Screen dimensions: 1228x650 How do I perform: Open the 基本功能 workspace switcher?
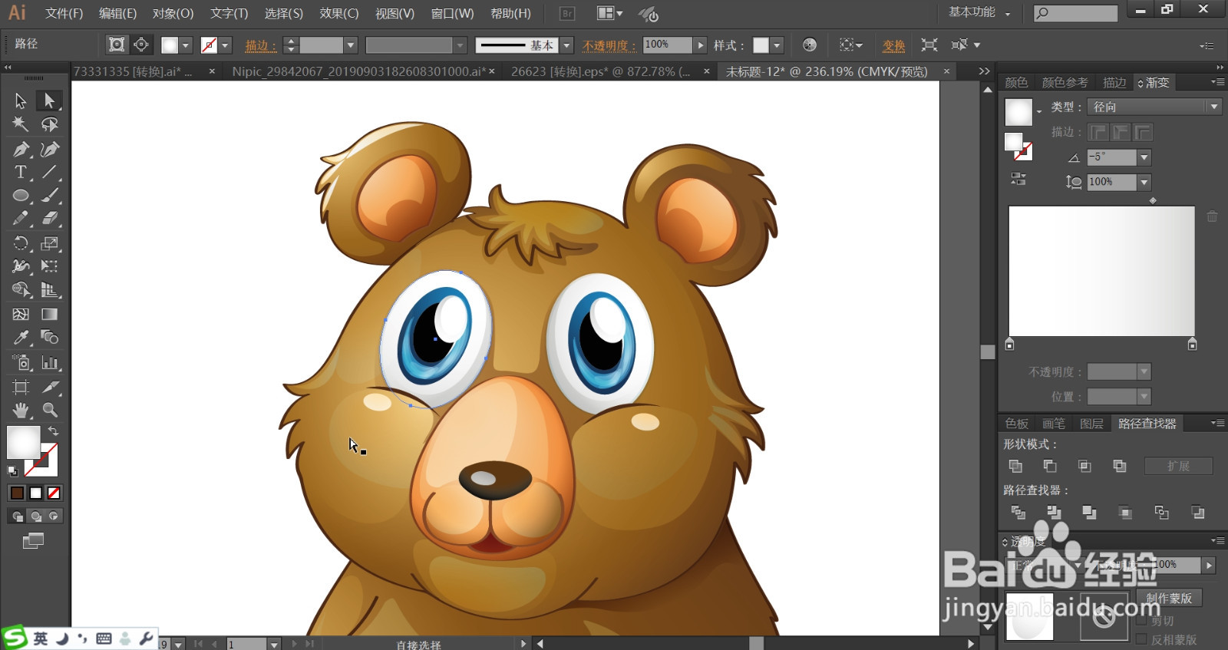pyautogui.click(x=979, y=12)
